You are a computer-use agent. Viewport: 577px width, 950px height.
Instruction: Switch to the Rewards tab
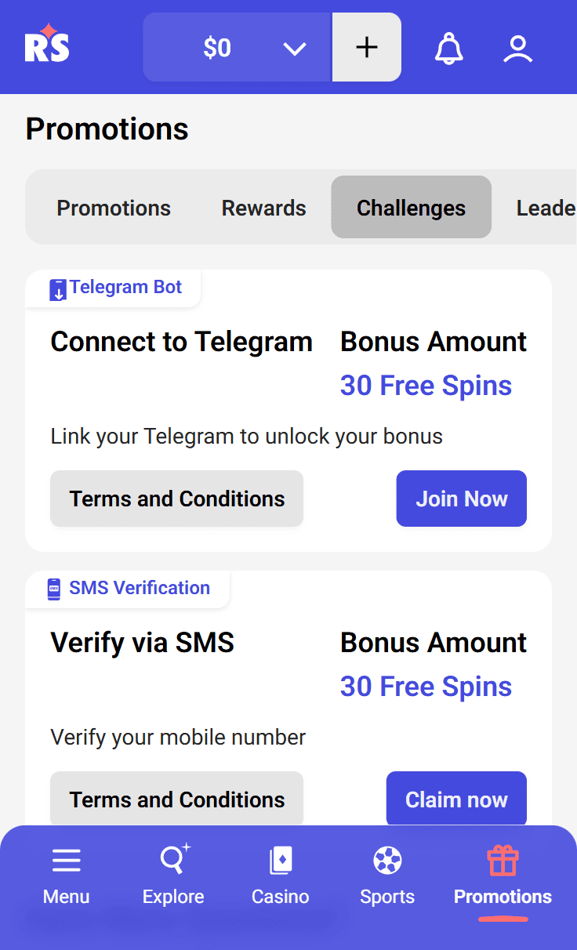click(x=263, y=208)
